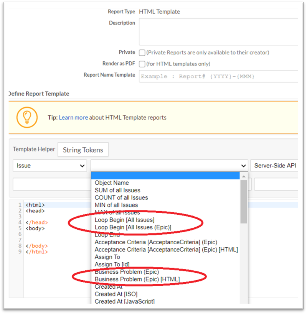
Task: Toggle the Render as PDF checkbox
Action: tap(142, 64)
